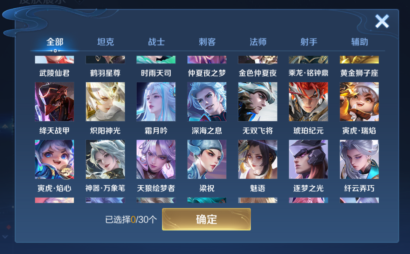410x254 pixels.
Task: Switch to the 坦克 tab
Action: tap(106, 42)
